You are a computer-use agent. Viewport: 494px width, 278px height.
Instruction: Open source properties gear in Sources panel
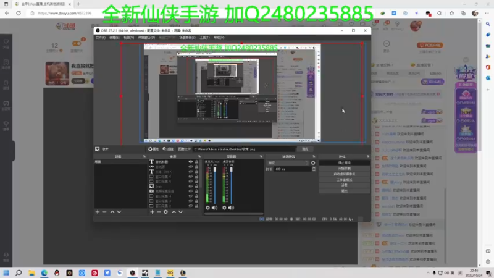coord(165,212)
